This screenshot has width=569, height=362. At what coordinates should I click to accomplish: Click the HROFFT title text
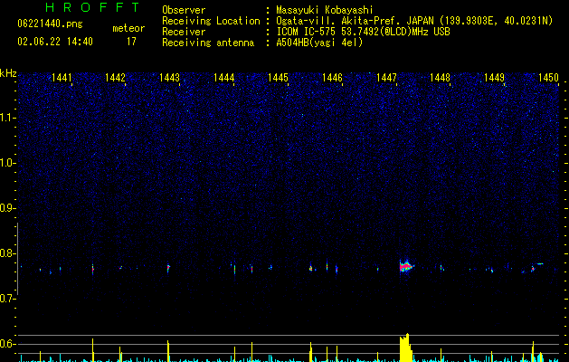pos(93,7)
